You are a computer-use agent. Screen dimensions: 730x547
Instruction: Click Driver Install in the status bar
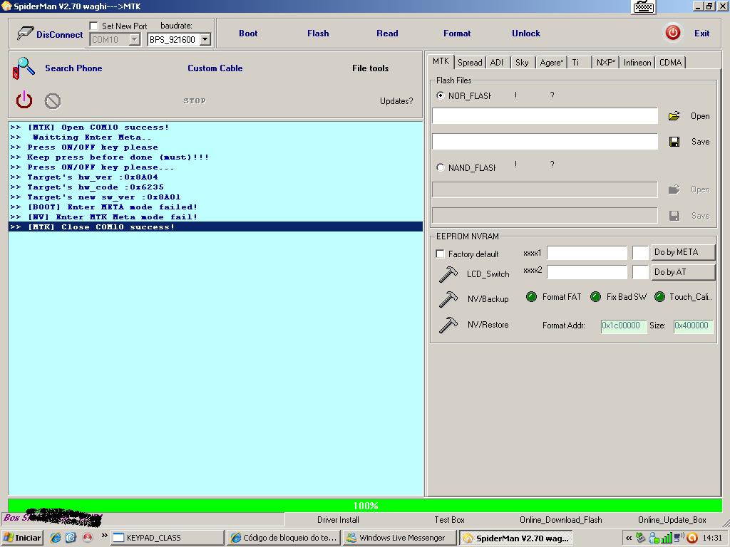click(x=338, y=519)
